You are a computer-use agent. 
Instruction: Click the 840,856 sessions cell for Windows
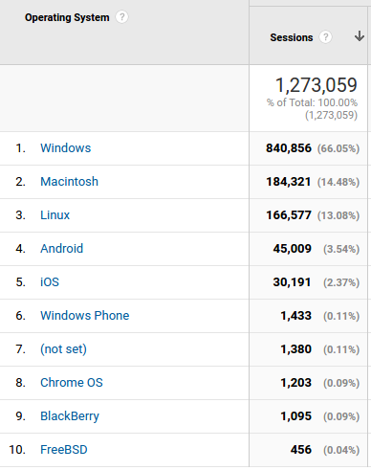click(289, 148)
